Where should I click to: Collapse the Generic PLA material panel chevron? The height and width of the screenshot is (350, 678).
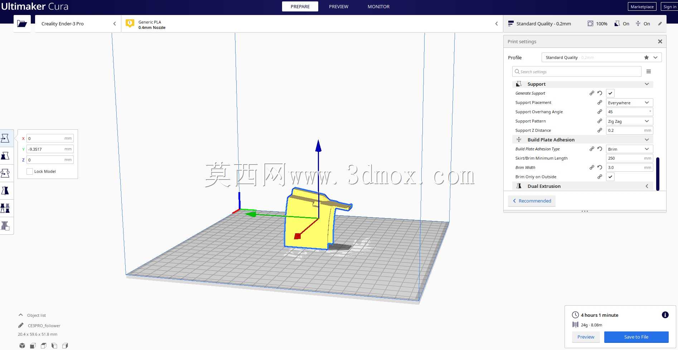coord(497,24)
